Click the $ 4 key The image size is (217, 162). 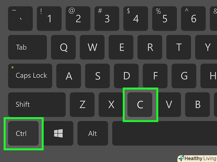pyautogui.click(x=136, y=18)
